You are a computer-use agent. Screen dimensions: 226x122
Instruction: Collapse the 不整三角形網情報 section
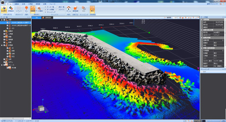tap(202, 48)
